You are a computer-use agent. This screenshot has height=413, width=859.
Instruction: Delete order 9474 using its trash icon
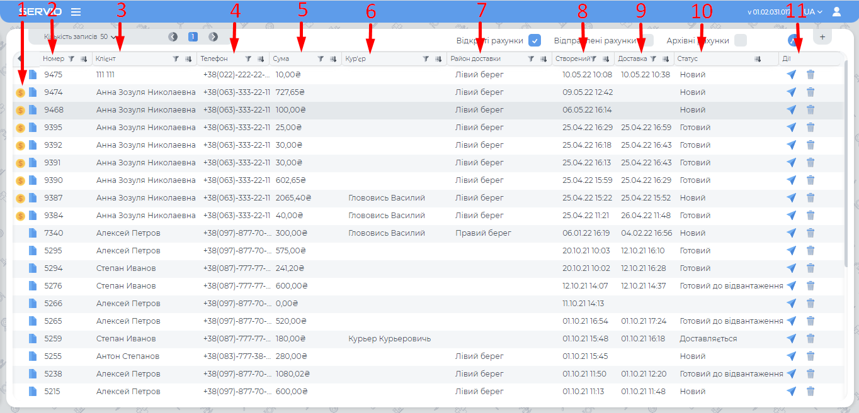pos(811,92)
